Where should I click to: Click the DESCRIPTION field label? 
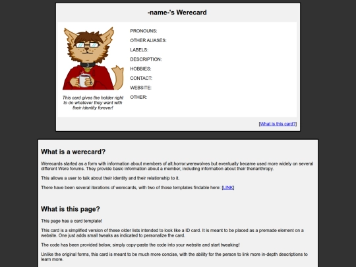tap(146, 59)
